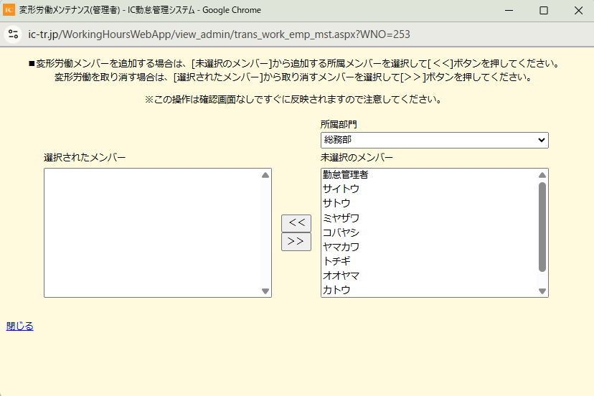Click the << add member button
Viewport: 594px width, 396px height.
296,223
